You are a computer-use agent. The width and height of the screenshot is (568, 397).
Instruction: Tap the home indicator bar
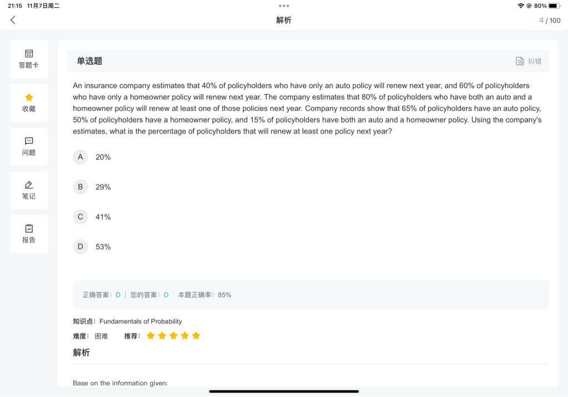point(284,391)
